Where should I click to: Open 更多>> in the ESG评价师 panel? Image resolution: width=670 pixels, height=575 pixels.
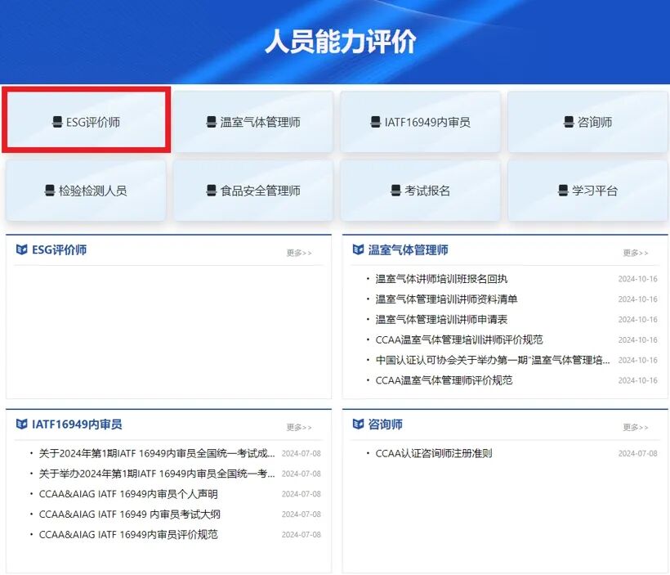[298, 253]
